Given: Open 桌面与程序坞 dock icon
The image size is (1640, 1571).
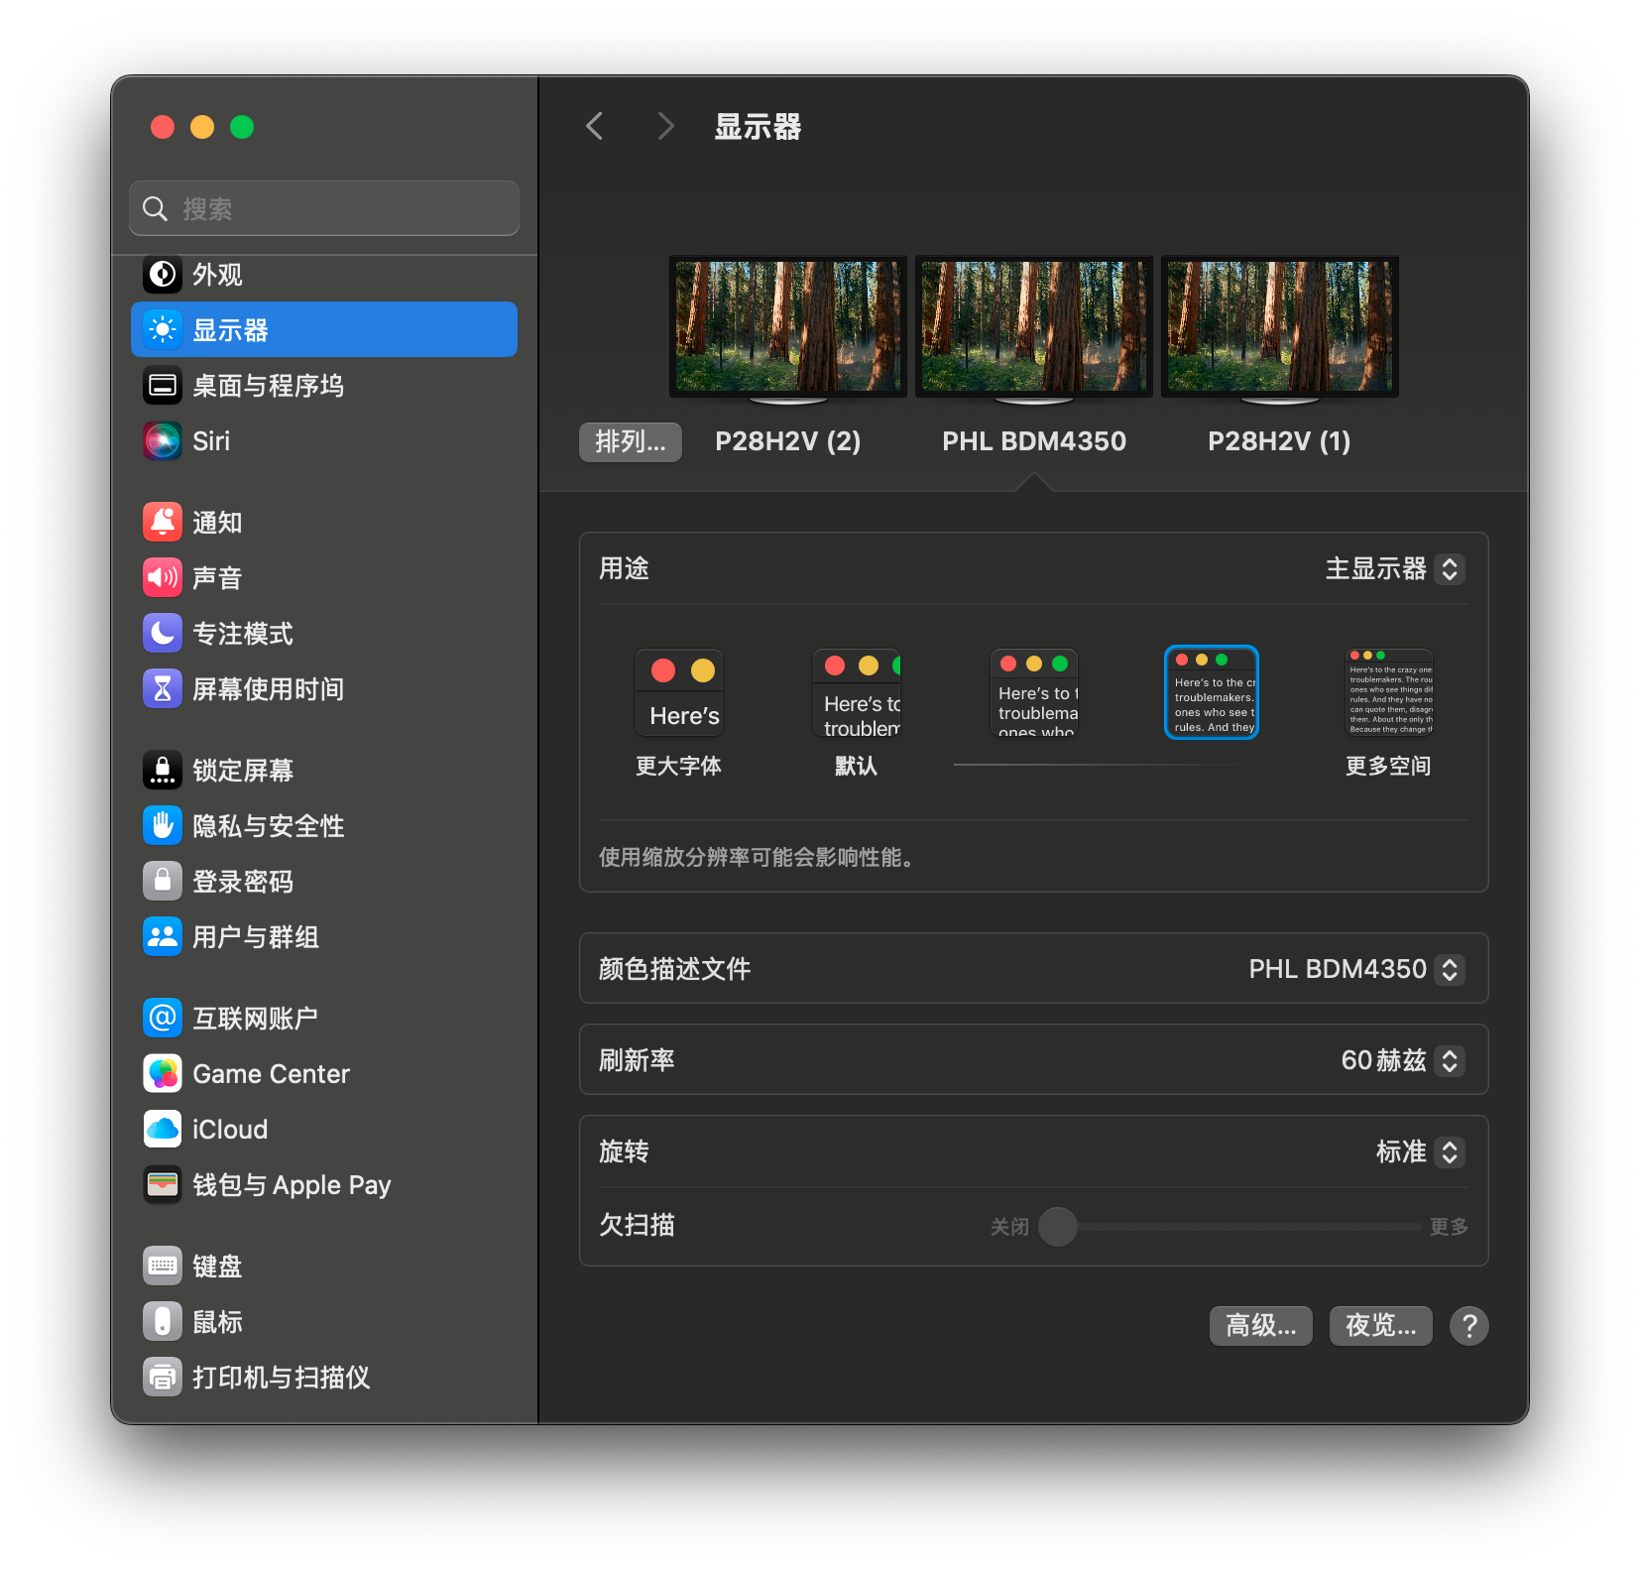Looking at the screenshot, I should [163, 385].
